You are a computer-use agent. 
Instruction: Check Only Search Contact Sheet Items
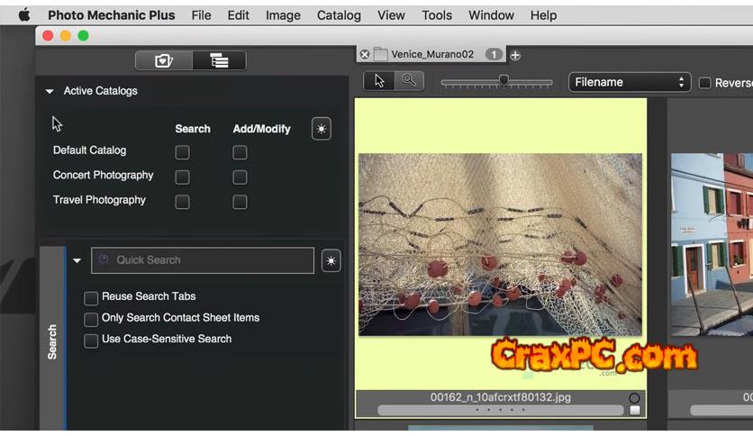[x=91, y=319]
